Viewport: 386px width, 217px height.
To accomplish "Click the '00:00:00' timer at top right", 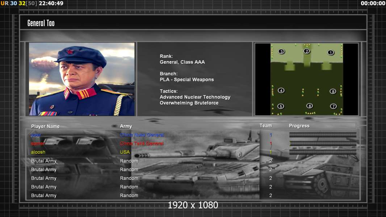I will click(373, 4).
